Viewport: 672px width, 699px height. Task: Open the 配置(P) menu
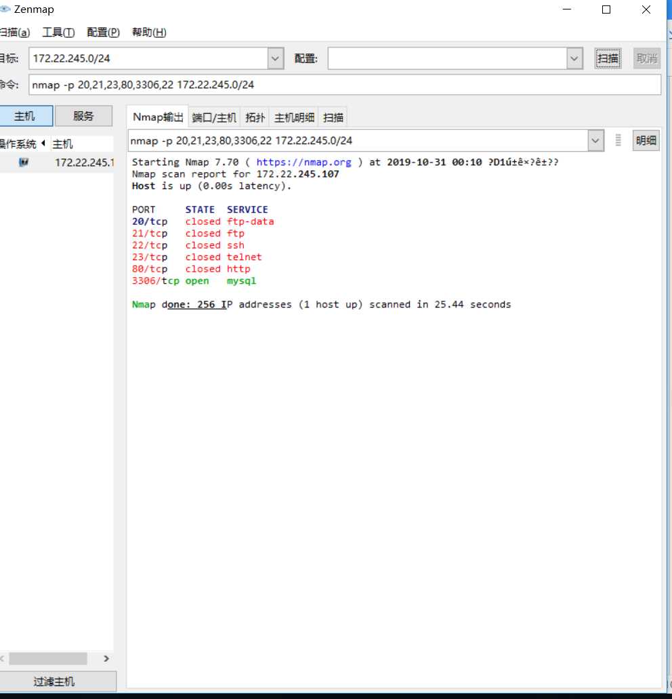tap(103, 33)
